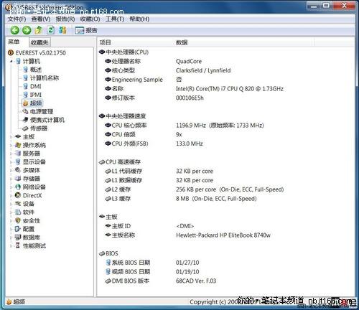Expand the 主板 tree node
Image resolution: width=359 pixels, height=310 pixels.
(11, 137)
